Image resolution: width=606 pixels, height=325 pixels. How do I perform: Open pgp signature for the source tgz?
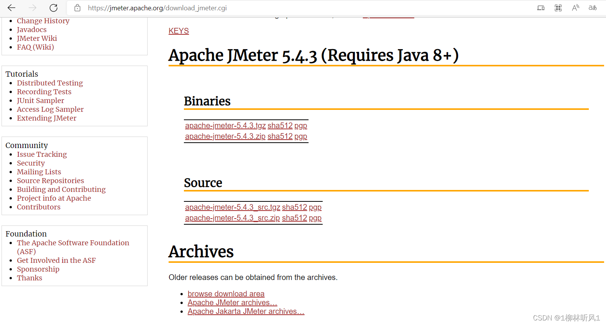[x=315, y=208]
